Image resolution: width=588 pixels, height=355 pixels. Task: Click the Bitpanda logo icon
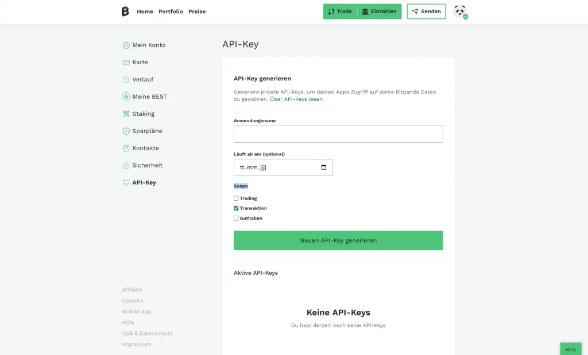(125, 11)
